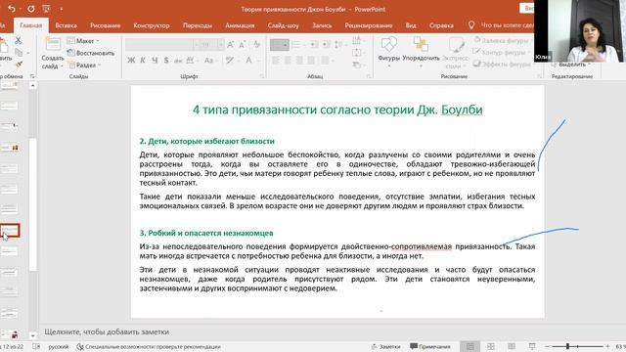
Task: Click the Undo arrow in title bar
Action: tap(11, 9)
